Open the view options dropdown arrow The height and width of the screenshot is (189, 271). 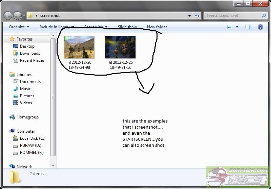[x=237, y=27]
